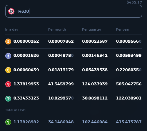Image resolution: width=147 pixels, height=131 pixels.
Task: Click the Ethereum coin icon
Action: point(8,56)
